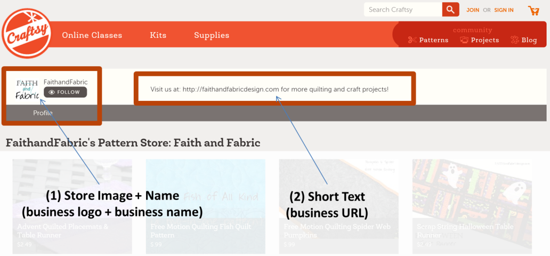The width and height of the screenshot is (550, 256).
Task: Open the shopping cart icon
Action: click(x=533, y=11)
